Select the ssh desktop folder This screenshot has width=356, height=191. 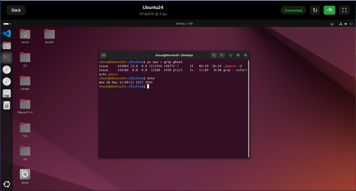[x=25, y=153]
